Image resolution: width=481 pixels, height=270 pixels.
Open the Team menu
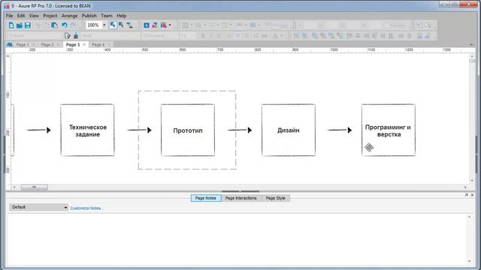pyautogui.click(x=107, y=16)
